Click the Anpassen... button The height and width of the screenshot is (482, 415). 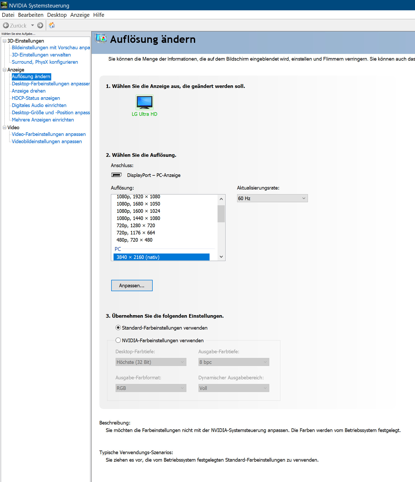132,285
